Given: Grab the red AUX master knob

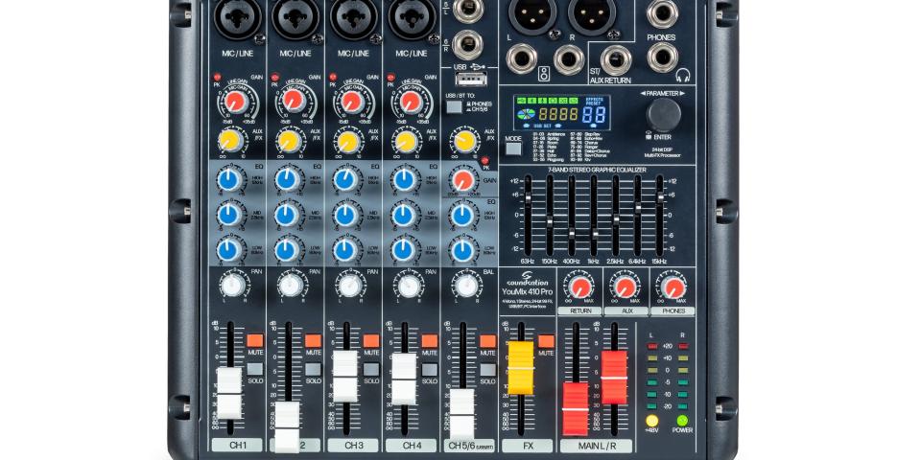Looking at the screenshot, I should click(626, 287).
